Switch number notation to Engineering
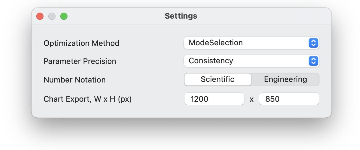 (285, 79)
